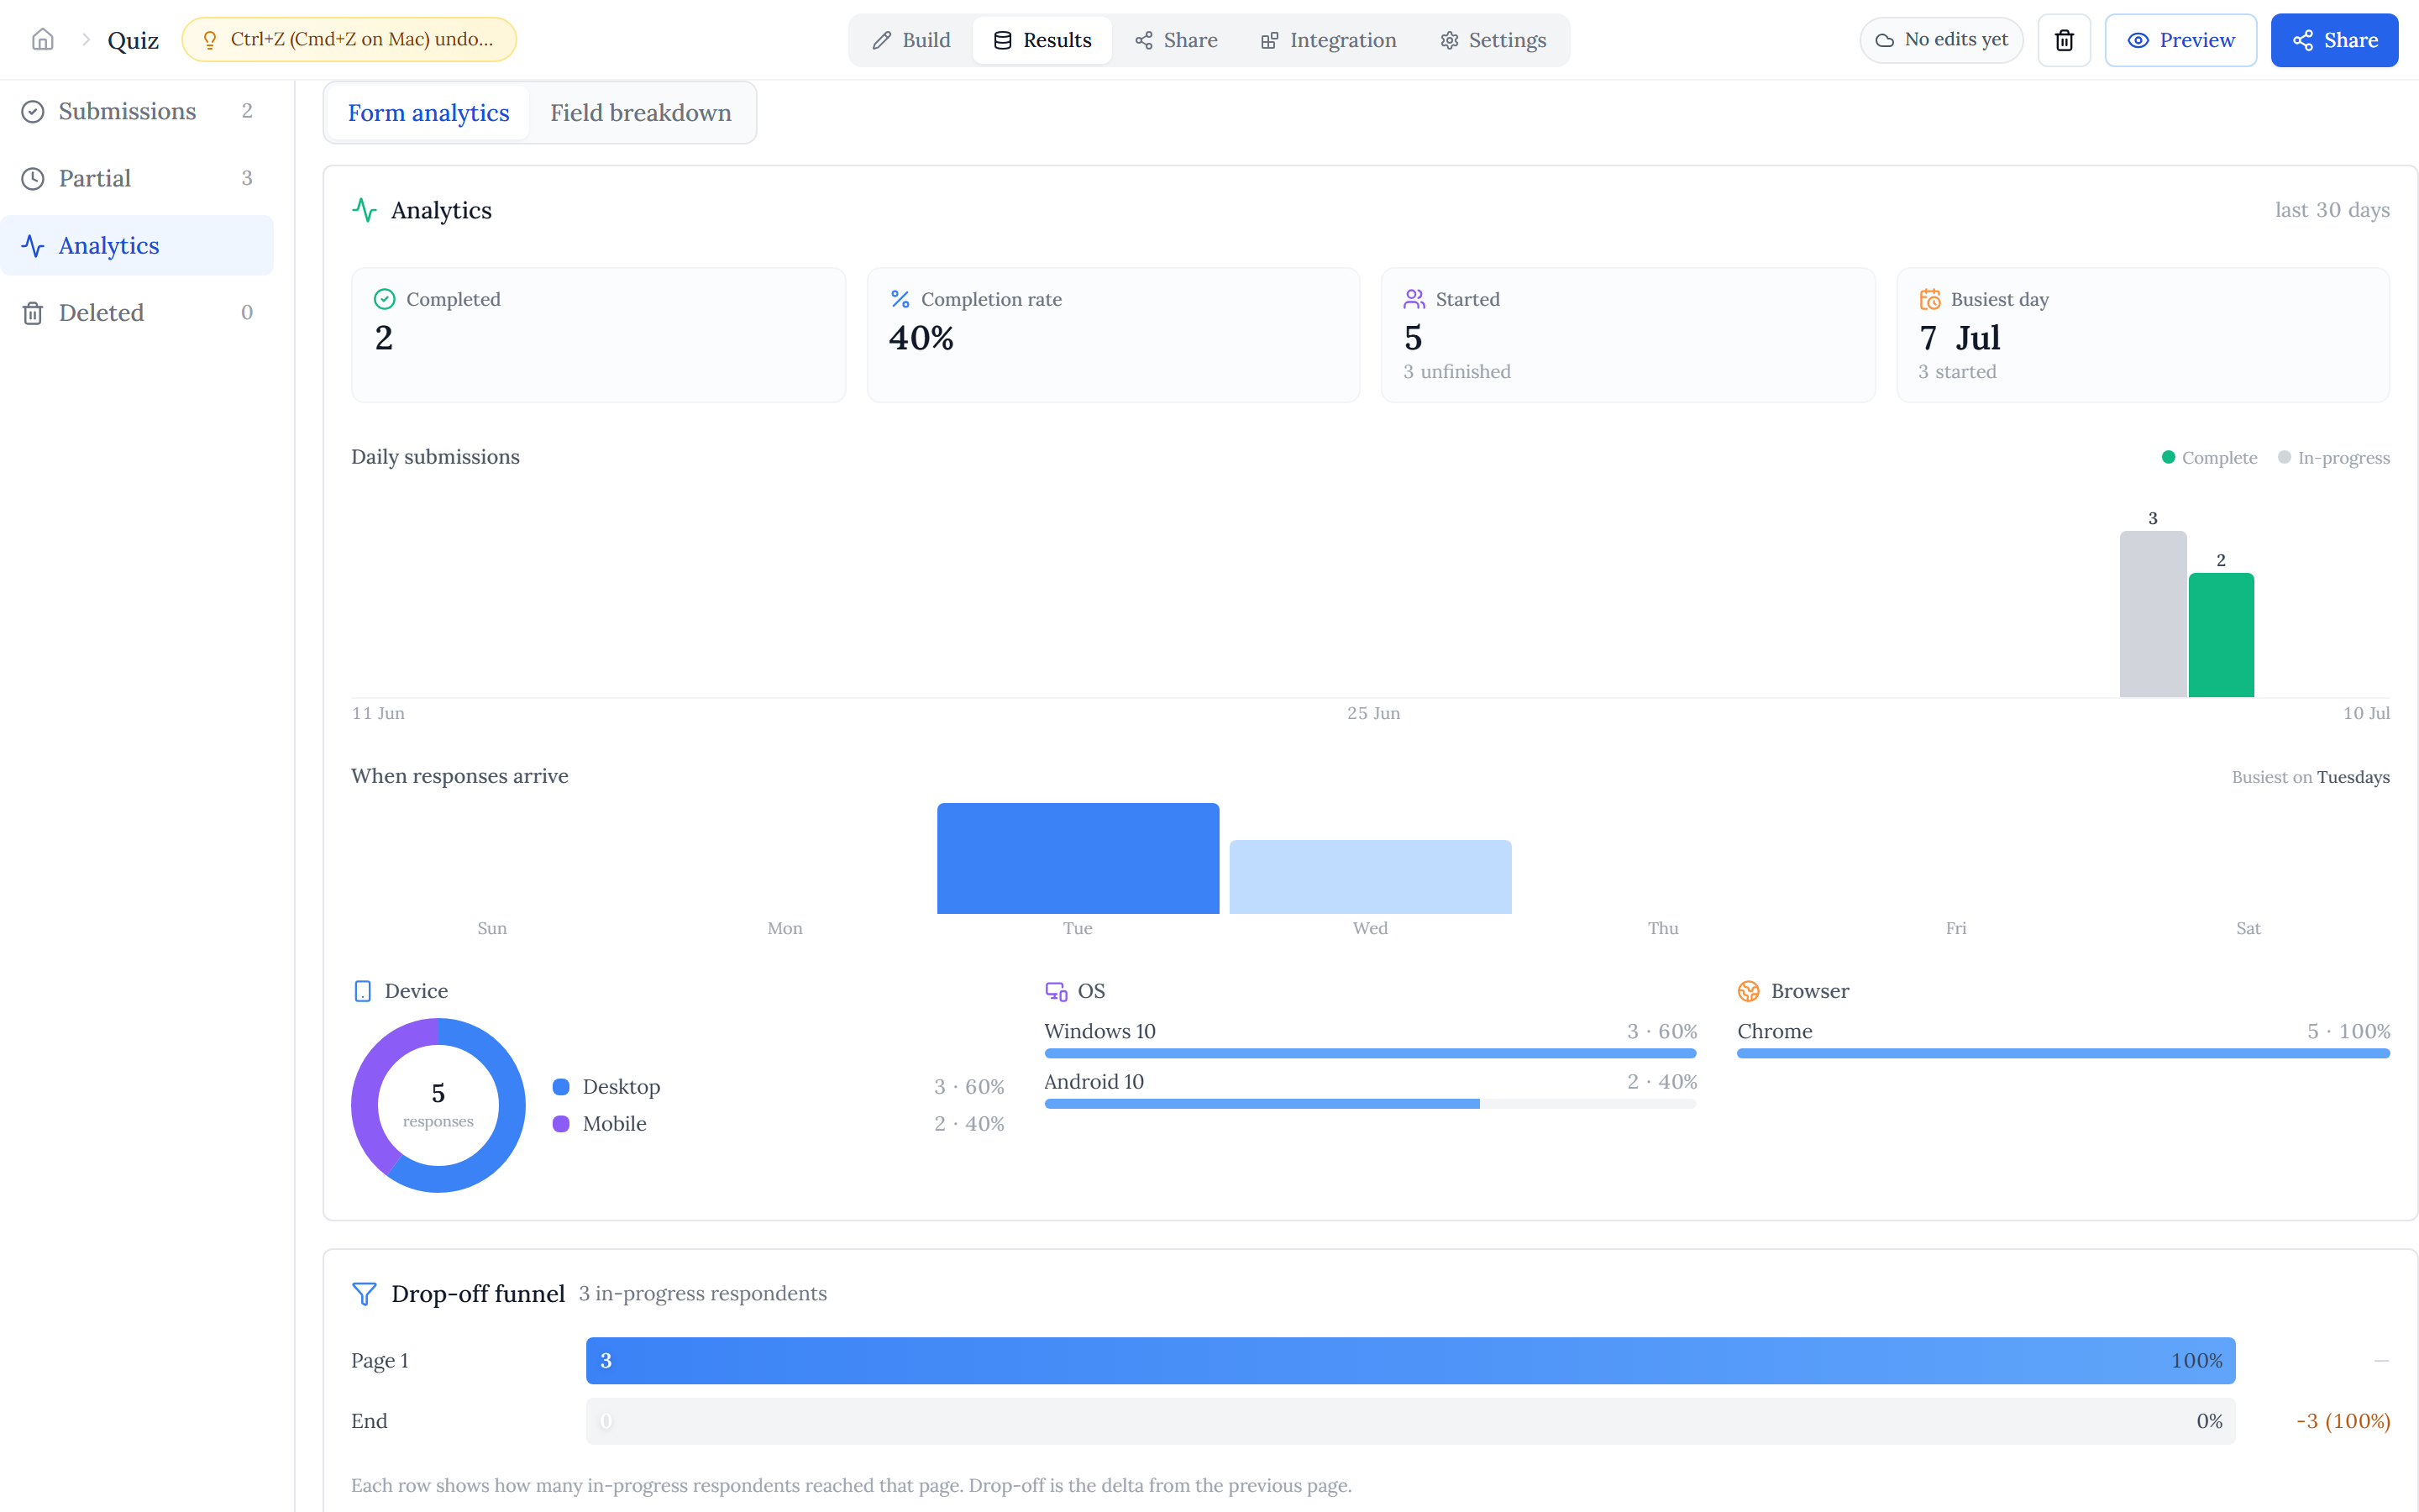This screenshot has width=2419, height=1512.
Task: Click the green Analytics heading pulse icon
Action: 365,210
